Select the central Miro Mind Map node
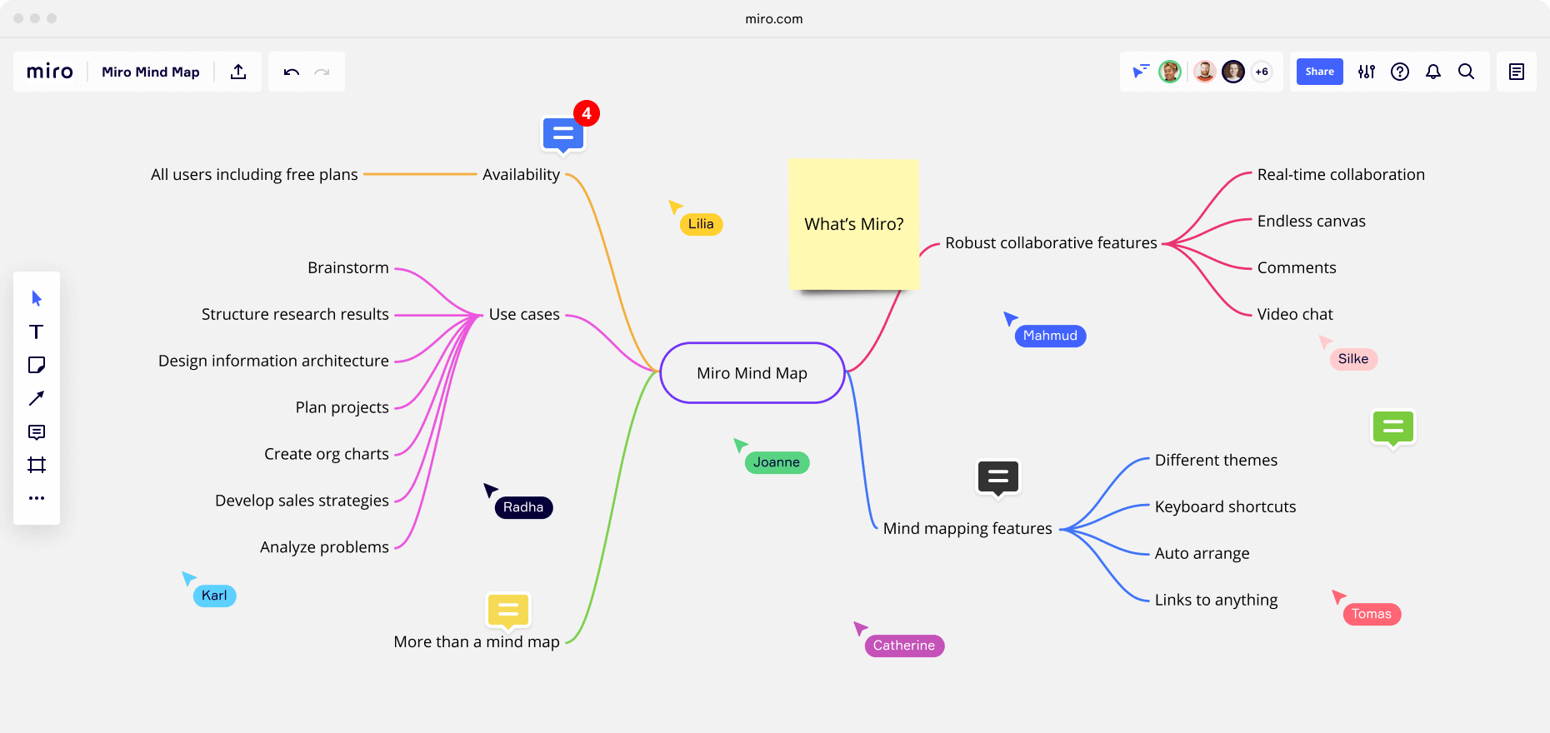 [x=752, y=373]
